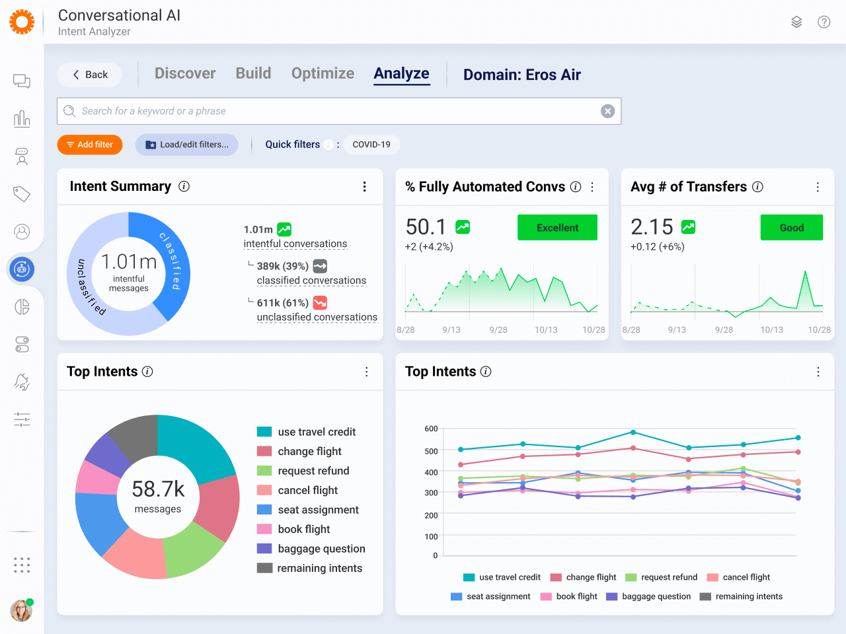
Task: Switch to the Discover tab
Action: point(185,73)
